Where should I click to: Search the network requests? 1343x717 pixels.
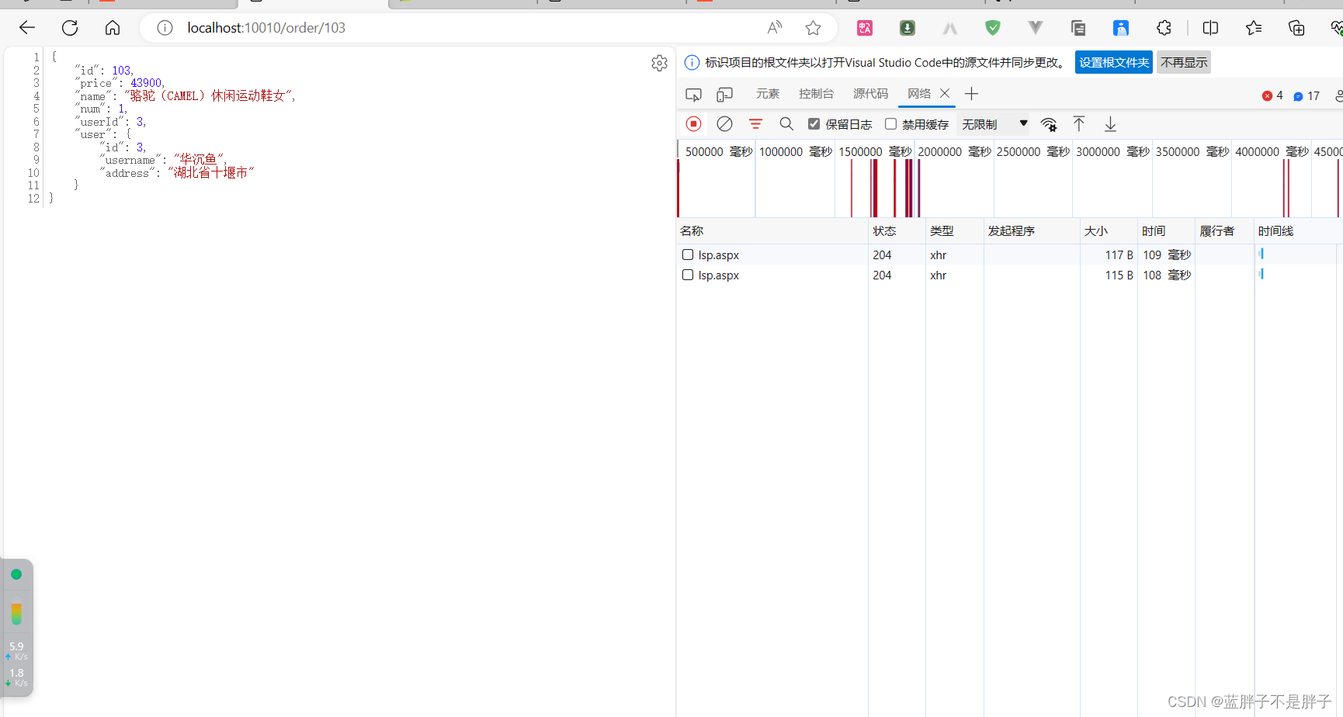786,124
